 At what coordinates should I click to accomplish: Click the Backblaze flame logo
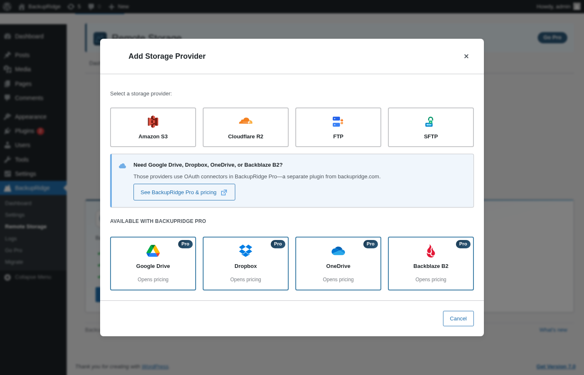click(x=431, y=251)
